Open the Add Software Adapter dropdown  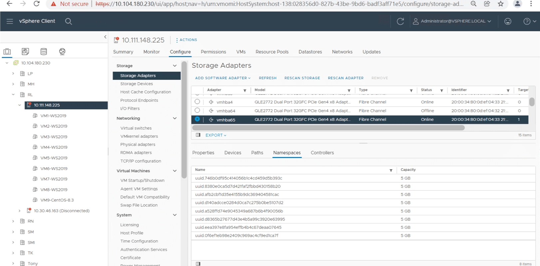point(223,78)
